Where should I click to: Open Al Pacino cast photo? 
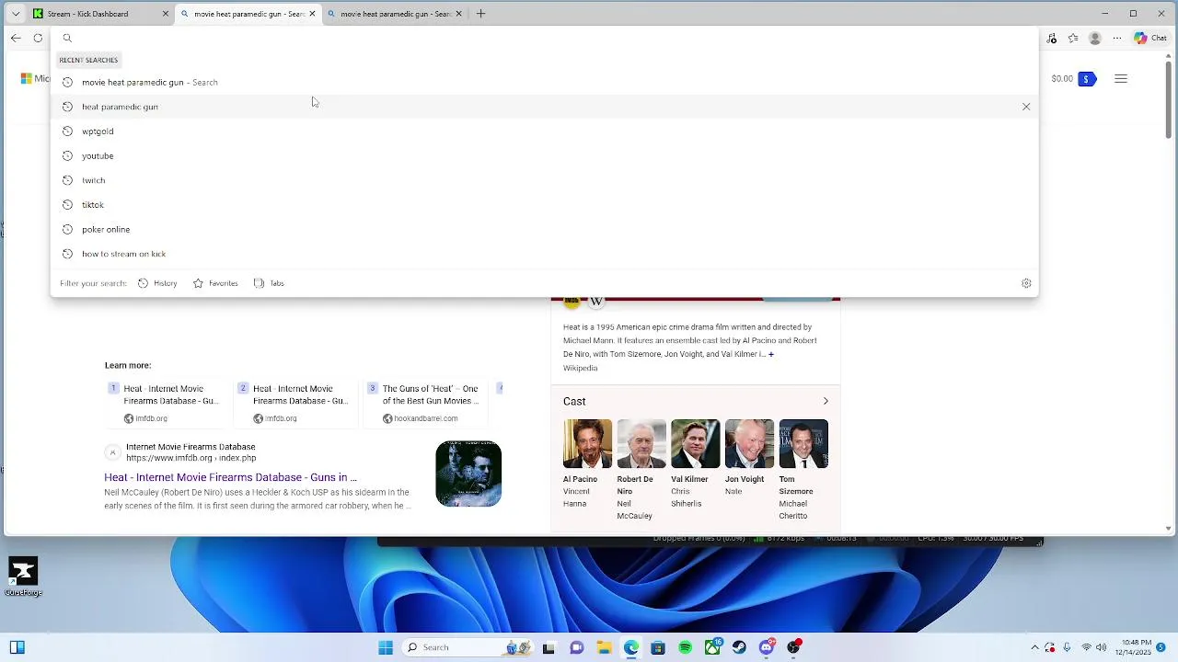[587, 444]
